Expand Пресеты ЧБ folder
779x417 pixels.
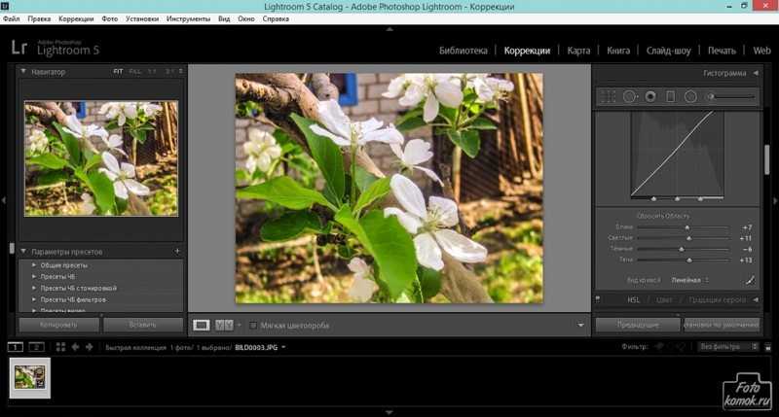(x=34, y=277)
